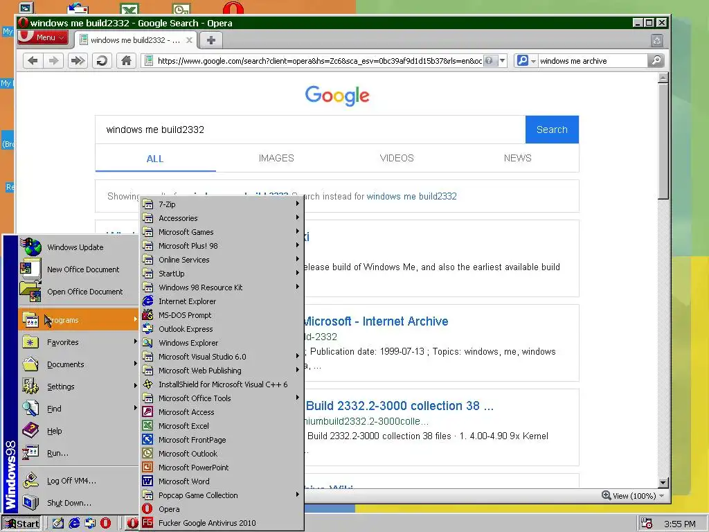Screen dimensions: 709x532
Task: Open Settings in the Start menu
Action: (x=79, y=387)
